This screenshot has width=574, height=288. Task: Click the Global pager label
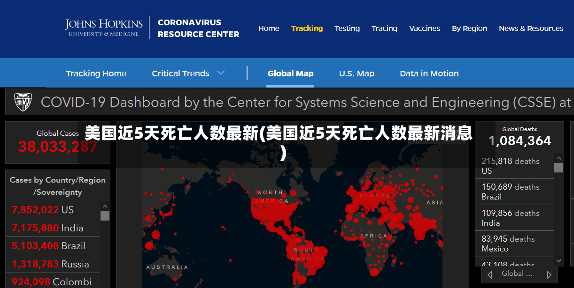[x=517, y=273]
